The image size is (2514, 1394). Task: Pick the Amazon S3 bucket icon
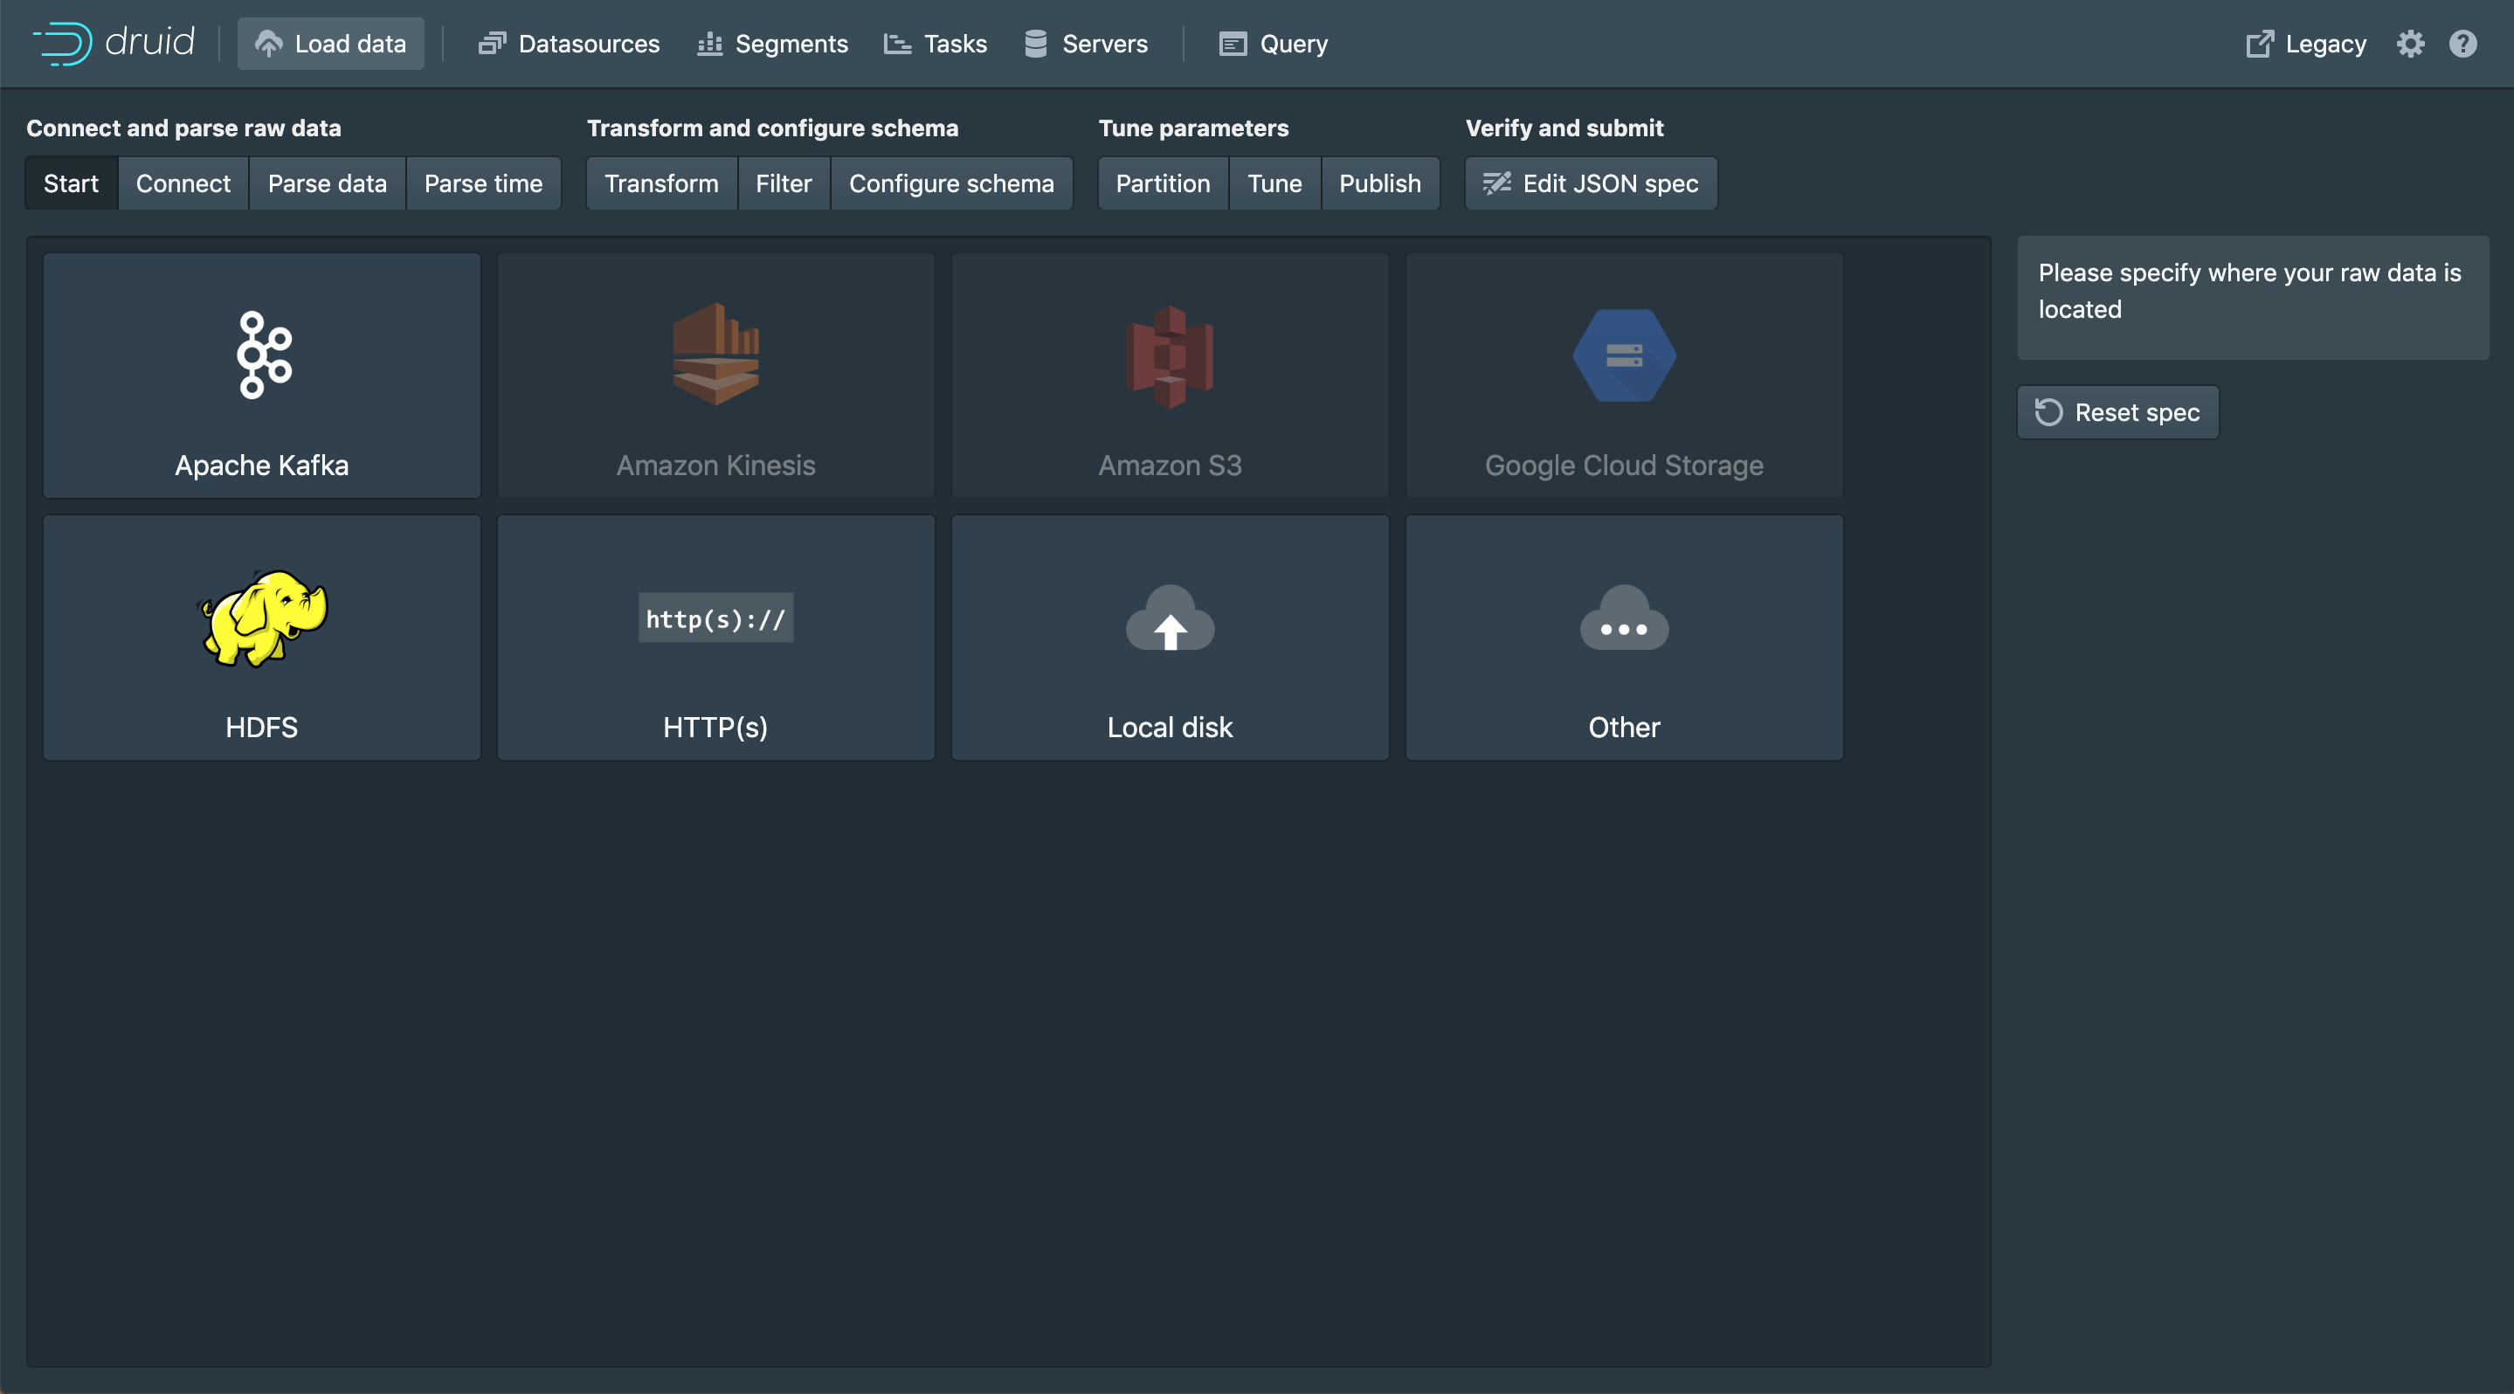coord(1169,357)
